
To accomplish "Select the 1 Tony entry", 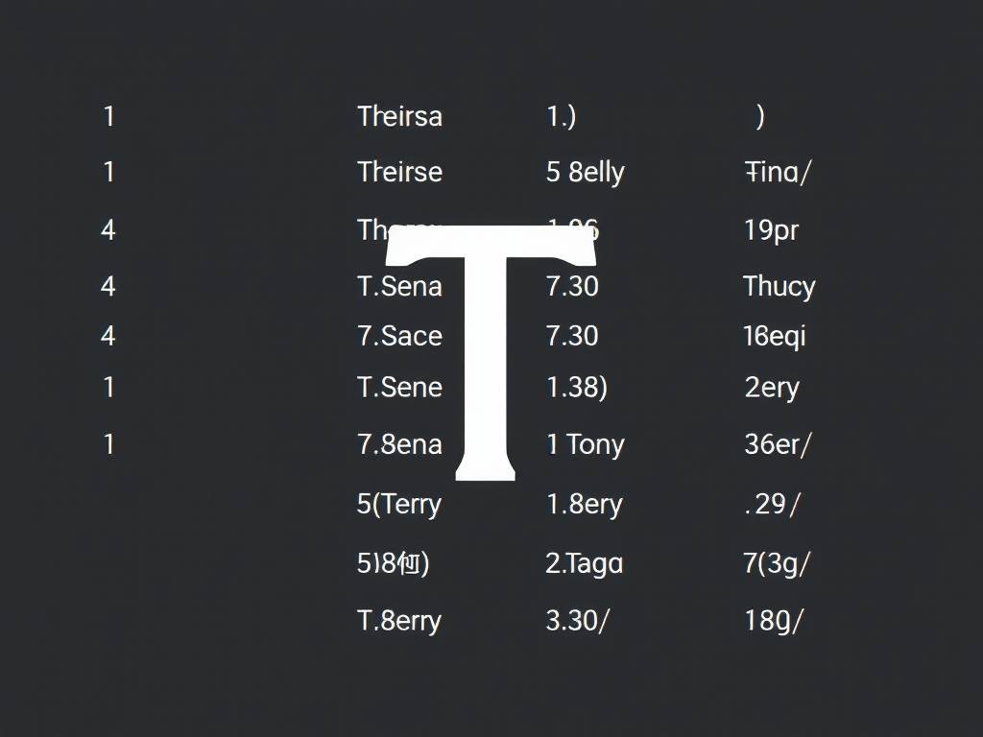I will point(586,445).
